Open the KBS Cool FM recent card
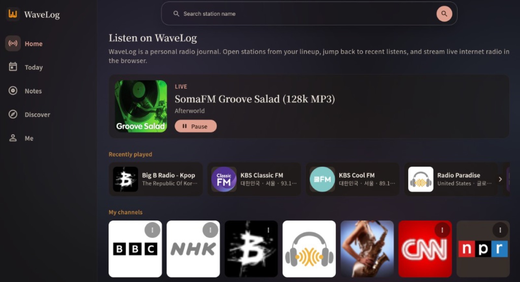 click(353, 179)
